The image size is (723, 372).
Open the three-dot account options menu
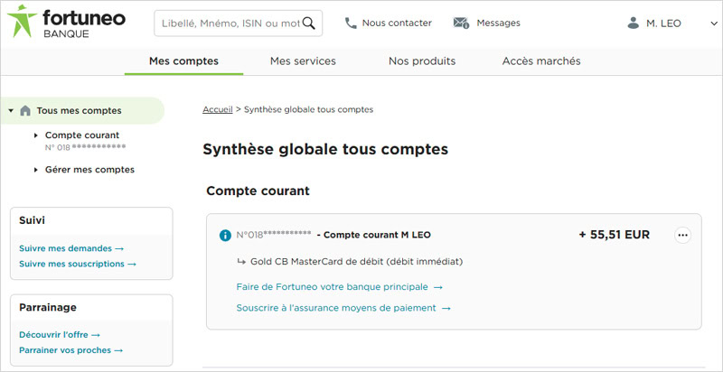682,236
